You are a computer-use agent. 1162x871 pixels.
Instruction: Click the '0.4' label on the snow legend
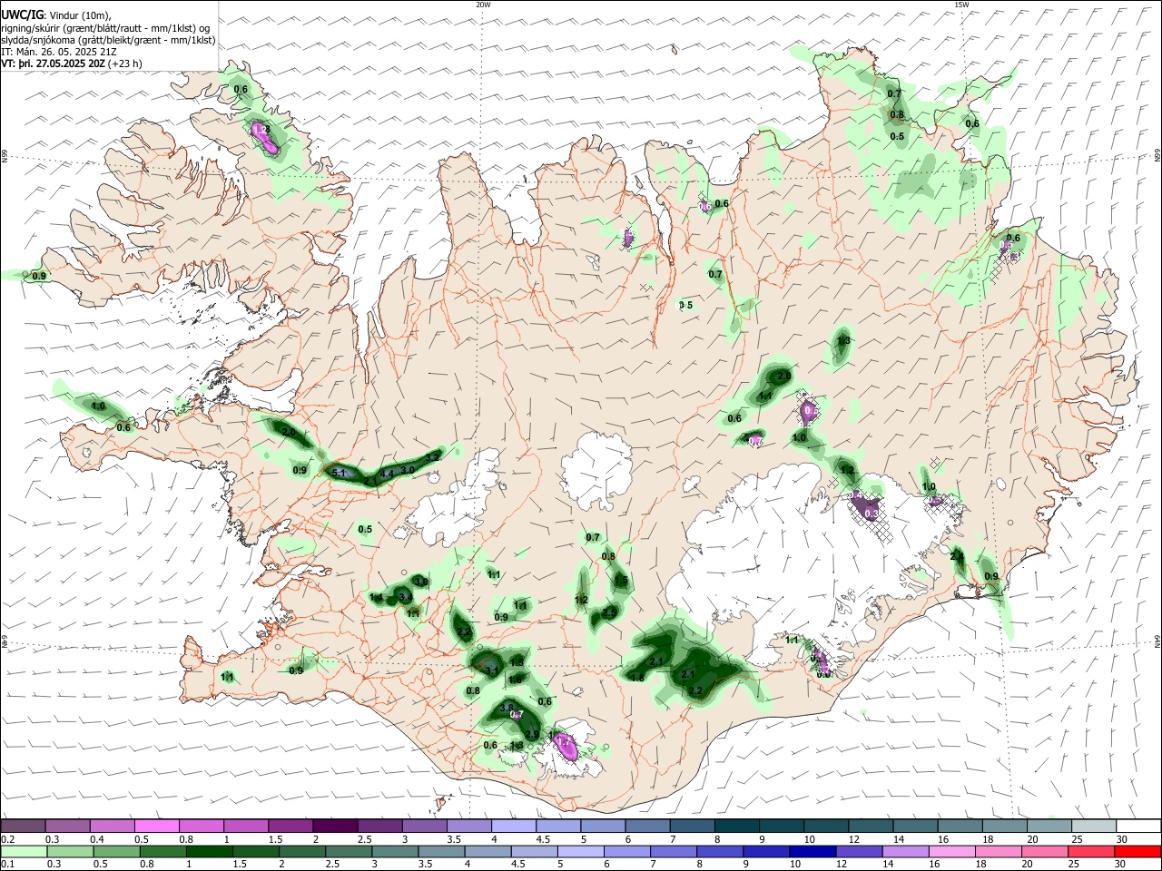[x=96, y=839]
